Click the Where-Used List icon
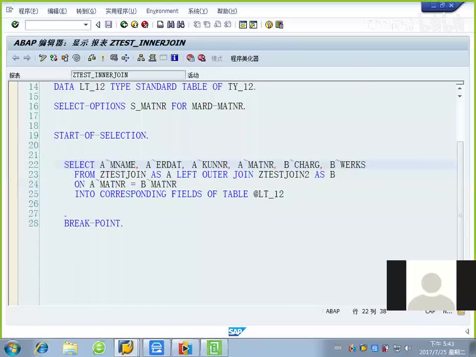Image resolution: width=476 pixels, height=357 pixels. pyautogui.click(x=125, y=58)
